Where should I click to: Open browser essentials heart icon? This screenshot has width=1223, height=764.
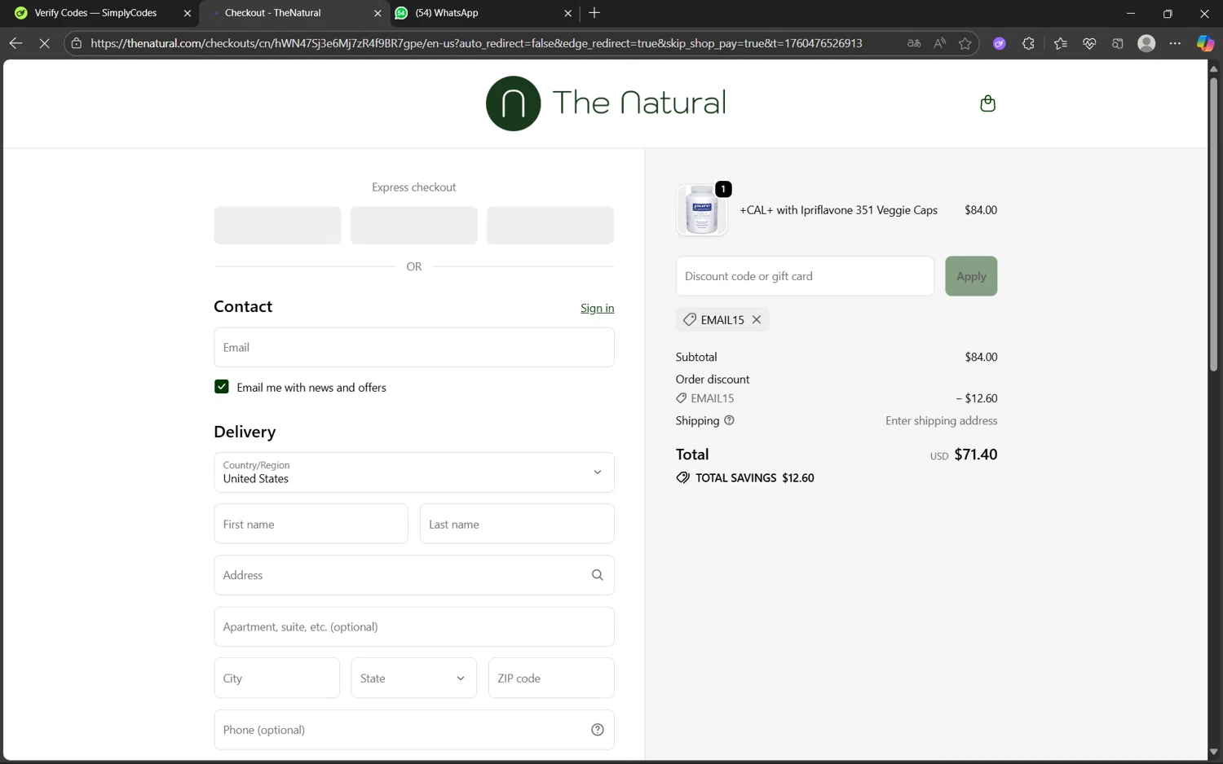tap(1089, 43)
